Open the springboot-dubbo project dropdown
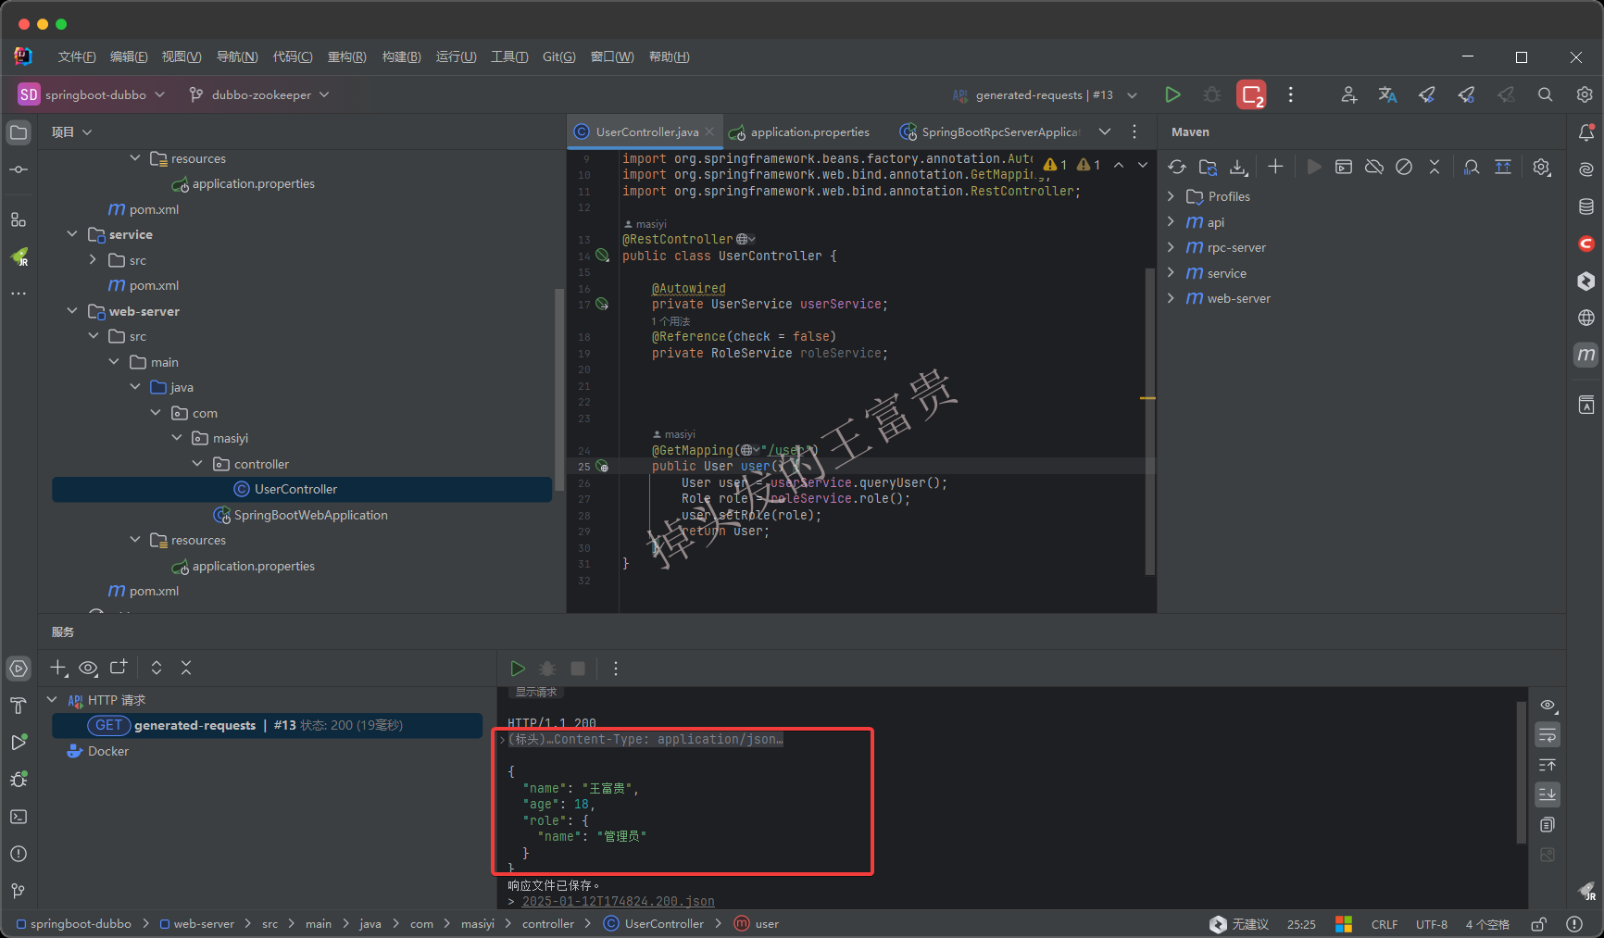The image size is (1604, 938). 92,94
